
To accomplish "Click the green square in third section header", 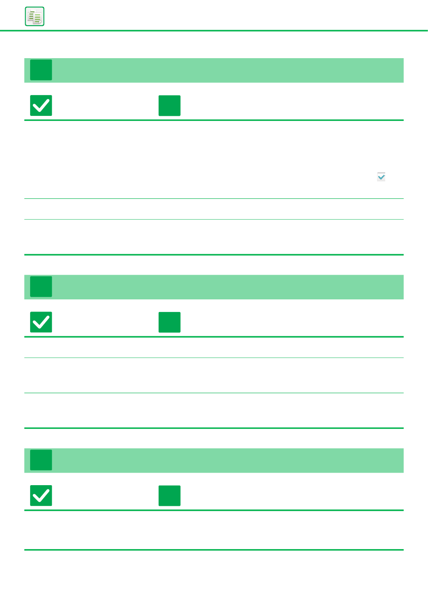I will [x=41, y=460].
